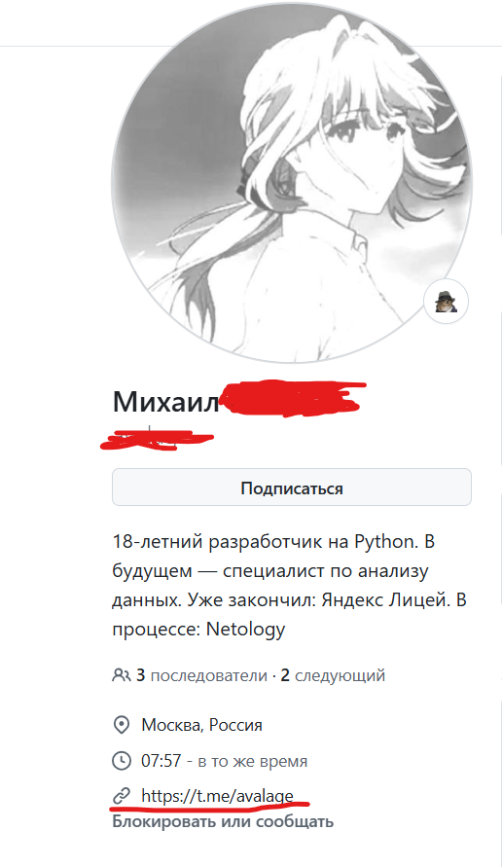Click the redacted username under the name
This screenshot has height=867, width=502.
click(156, 439)
